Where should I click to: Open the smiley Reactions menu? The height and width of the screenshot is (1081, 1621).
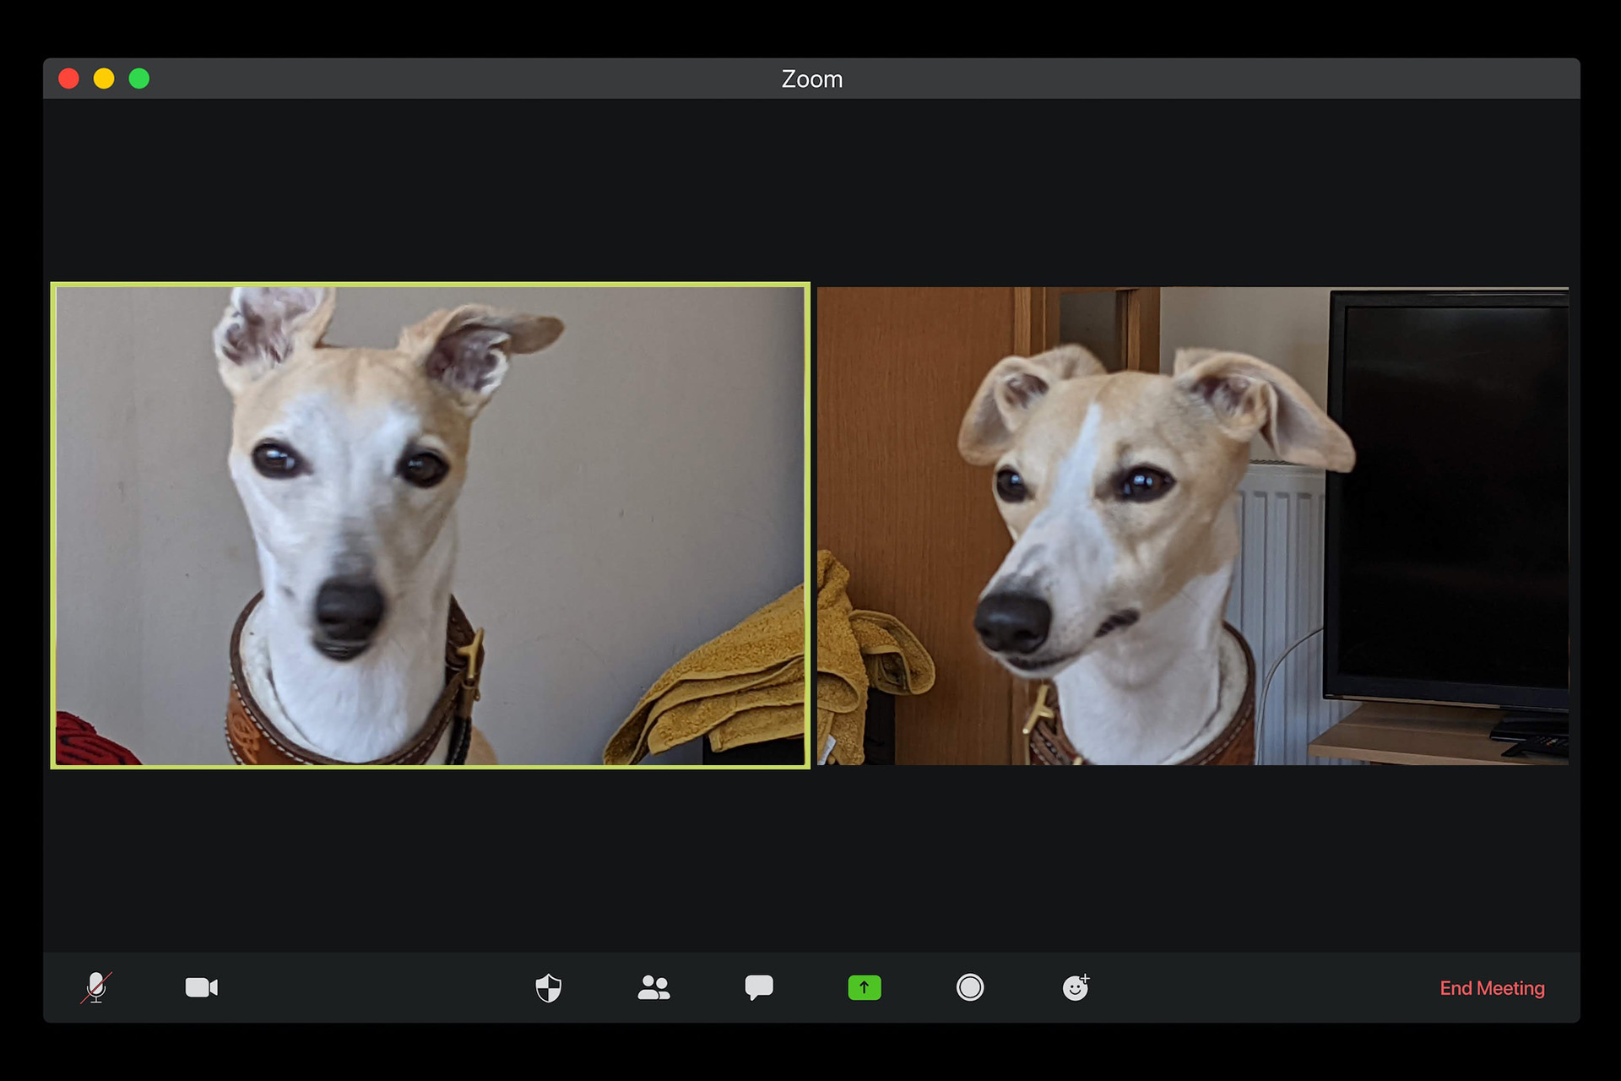[x=1076, y=987]
